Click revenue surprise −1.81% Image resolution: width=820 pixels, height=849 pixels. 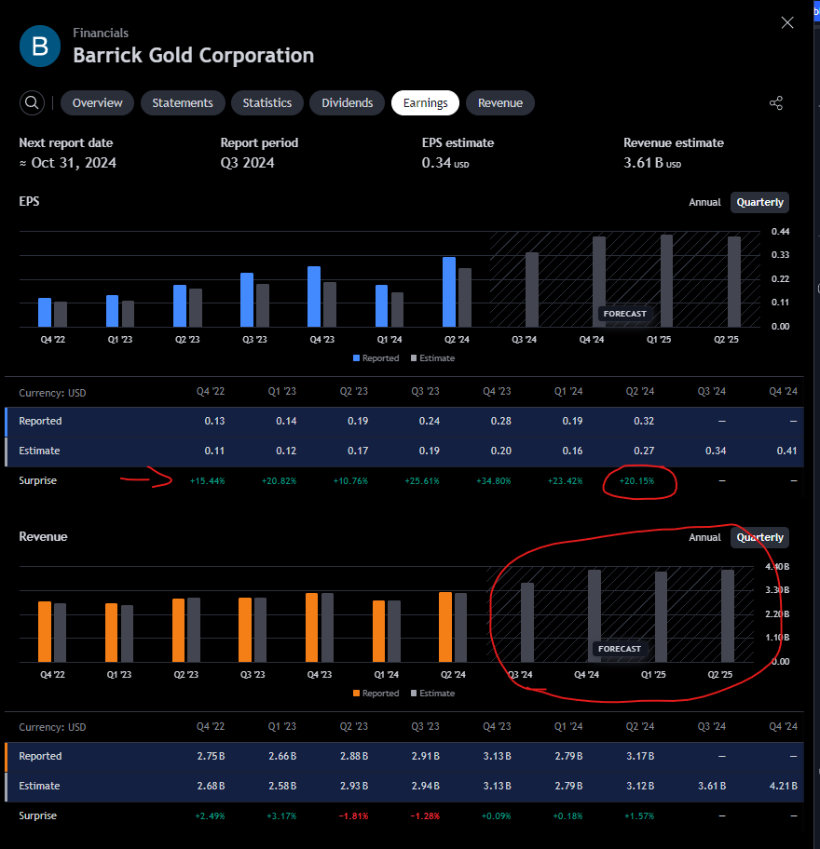(x=353, y=816)
